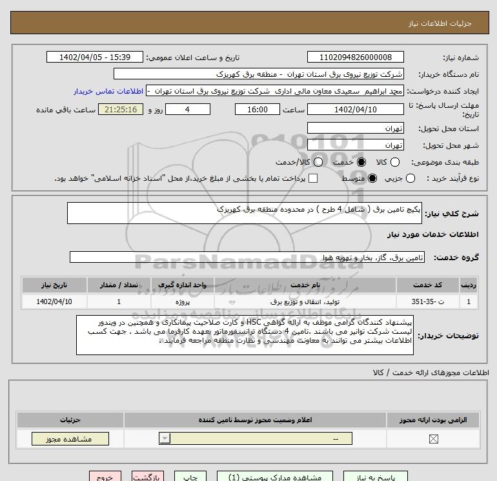Select the جزیی purchase type radio
Screen dimensions: 497x481
tap(410, 178)
